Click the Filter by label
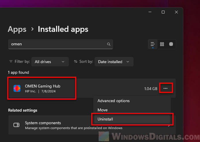 [x=22, y=62]
